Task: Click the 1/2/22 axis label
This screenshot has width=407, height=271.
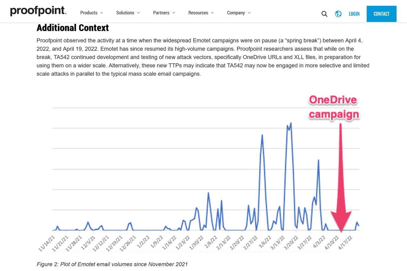Action: pos(143,242)
